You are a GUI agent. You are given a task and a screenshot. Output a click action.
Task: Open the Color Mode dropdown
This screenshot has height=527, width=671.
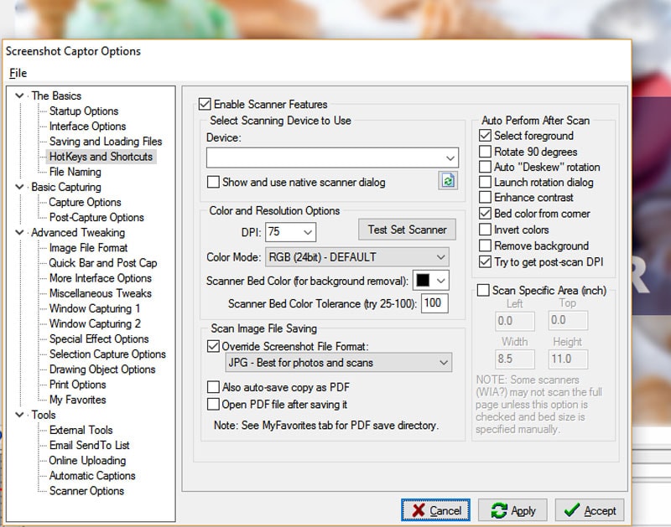point(357,257)
